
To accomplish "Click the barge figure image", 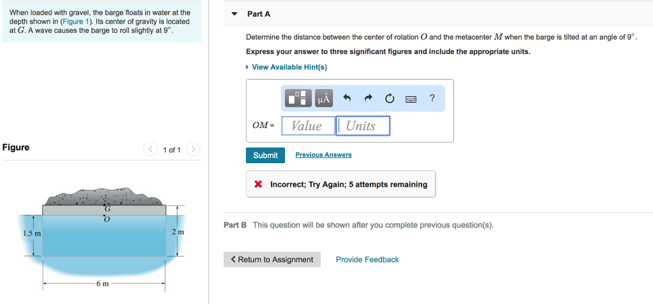I will pos(104,236).
